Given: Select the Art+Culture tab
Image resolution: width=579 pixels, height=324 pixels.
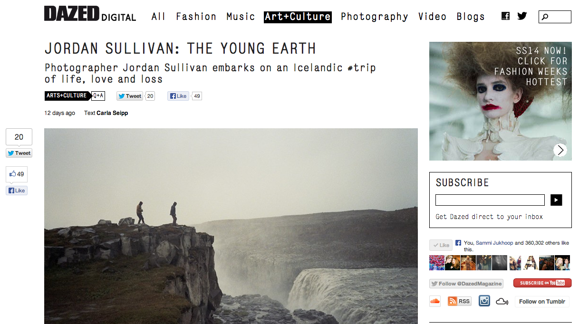Looking at the screenshot, I should pos(298,17).
